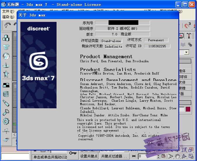Open the Utilities tab with hammer icon
The image size is (197, 161).
[x=189, y=36]
